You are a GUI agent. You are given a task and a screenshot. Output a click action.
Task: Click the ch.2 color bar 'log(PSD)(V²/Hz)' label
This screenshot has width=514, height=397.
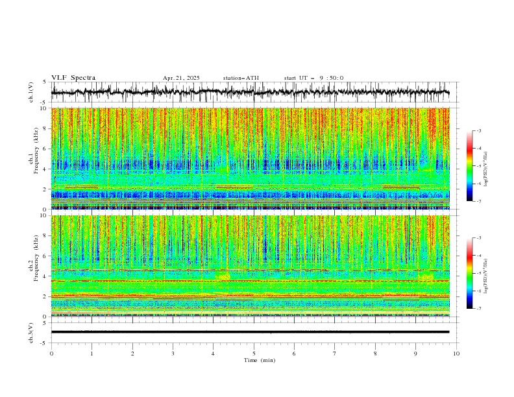486,276
